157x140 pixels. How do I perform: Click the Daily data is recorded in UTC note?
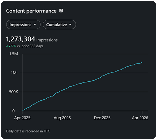pos(28,131)
